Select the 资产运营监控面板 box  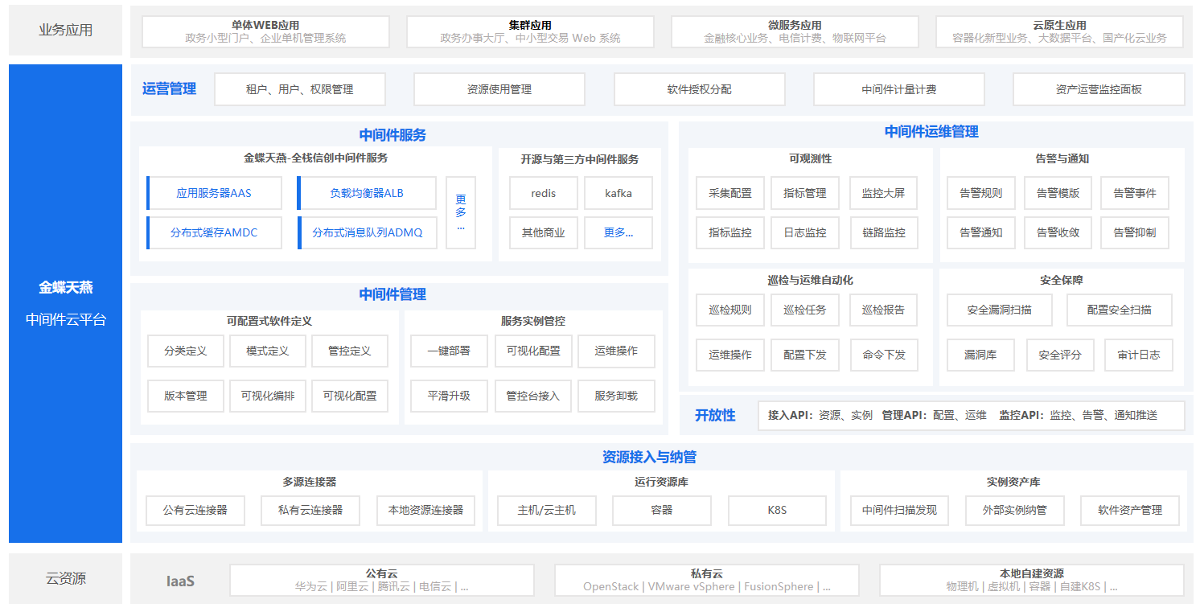(1099, 89)
